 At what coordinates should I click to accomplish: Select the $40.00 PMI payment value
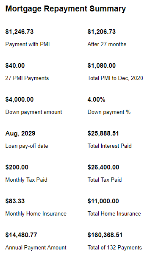tap(15, 66)
